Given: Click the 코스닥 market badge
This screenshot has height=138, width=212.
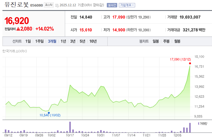Looking at the screenshot, I should tap(49, 5).
